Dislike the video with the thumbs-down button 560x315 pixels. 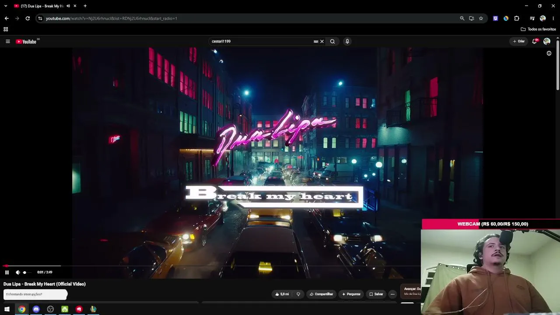[298, 294]
